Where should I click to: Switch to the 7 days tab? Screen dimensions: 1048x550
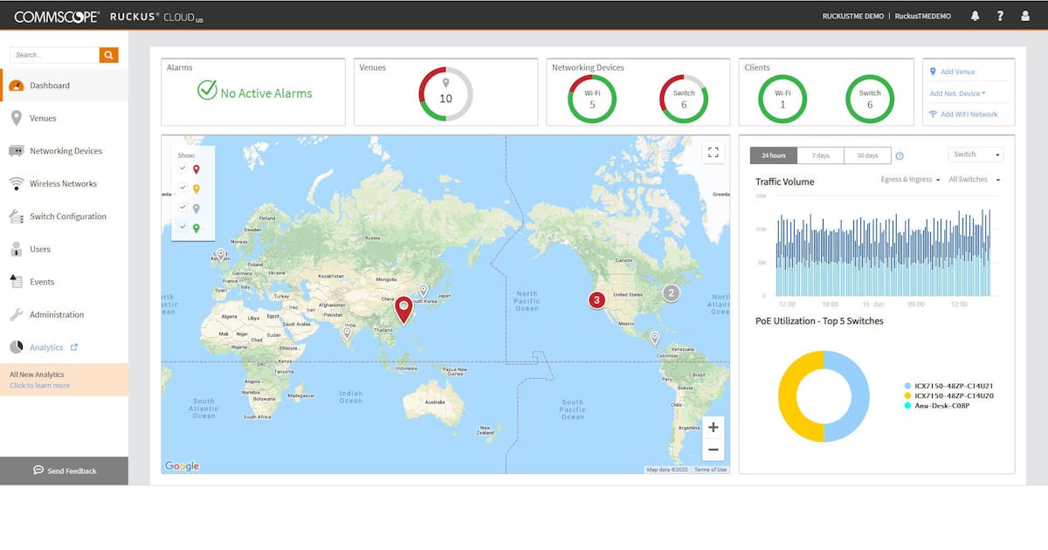point(820,155)
